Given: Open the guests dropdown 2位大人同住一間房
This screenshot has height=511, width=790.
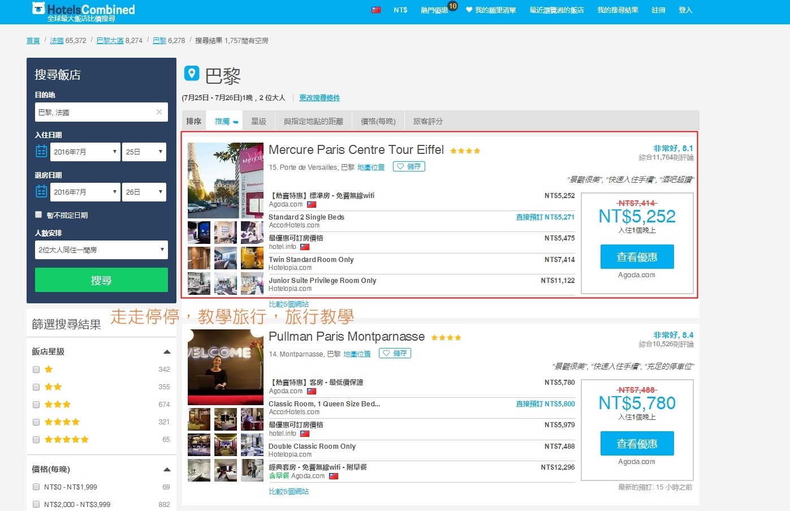Looking at the screenshot, I should click(101, 250).
